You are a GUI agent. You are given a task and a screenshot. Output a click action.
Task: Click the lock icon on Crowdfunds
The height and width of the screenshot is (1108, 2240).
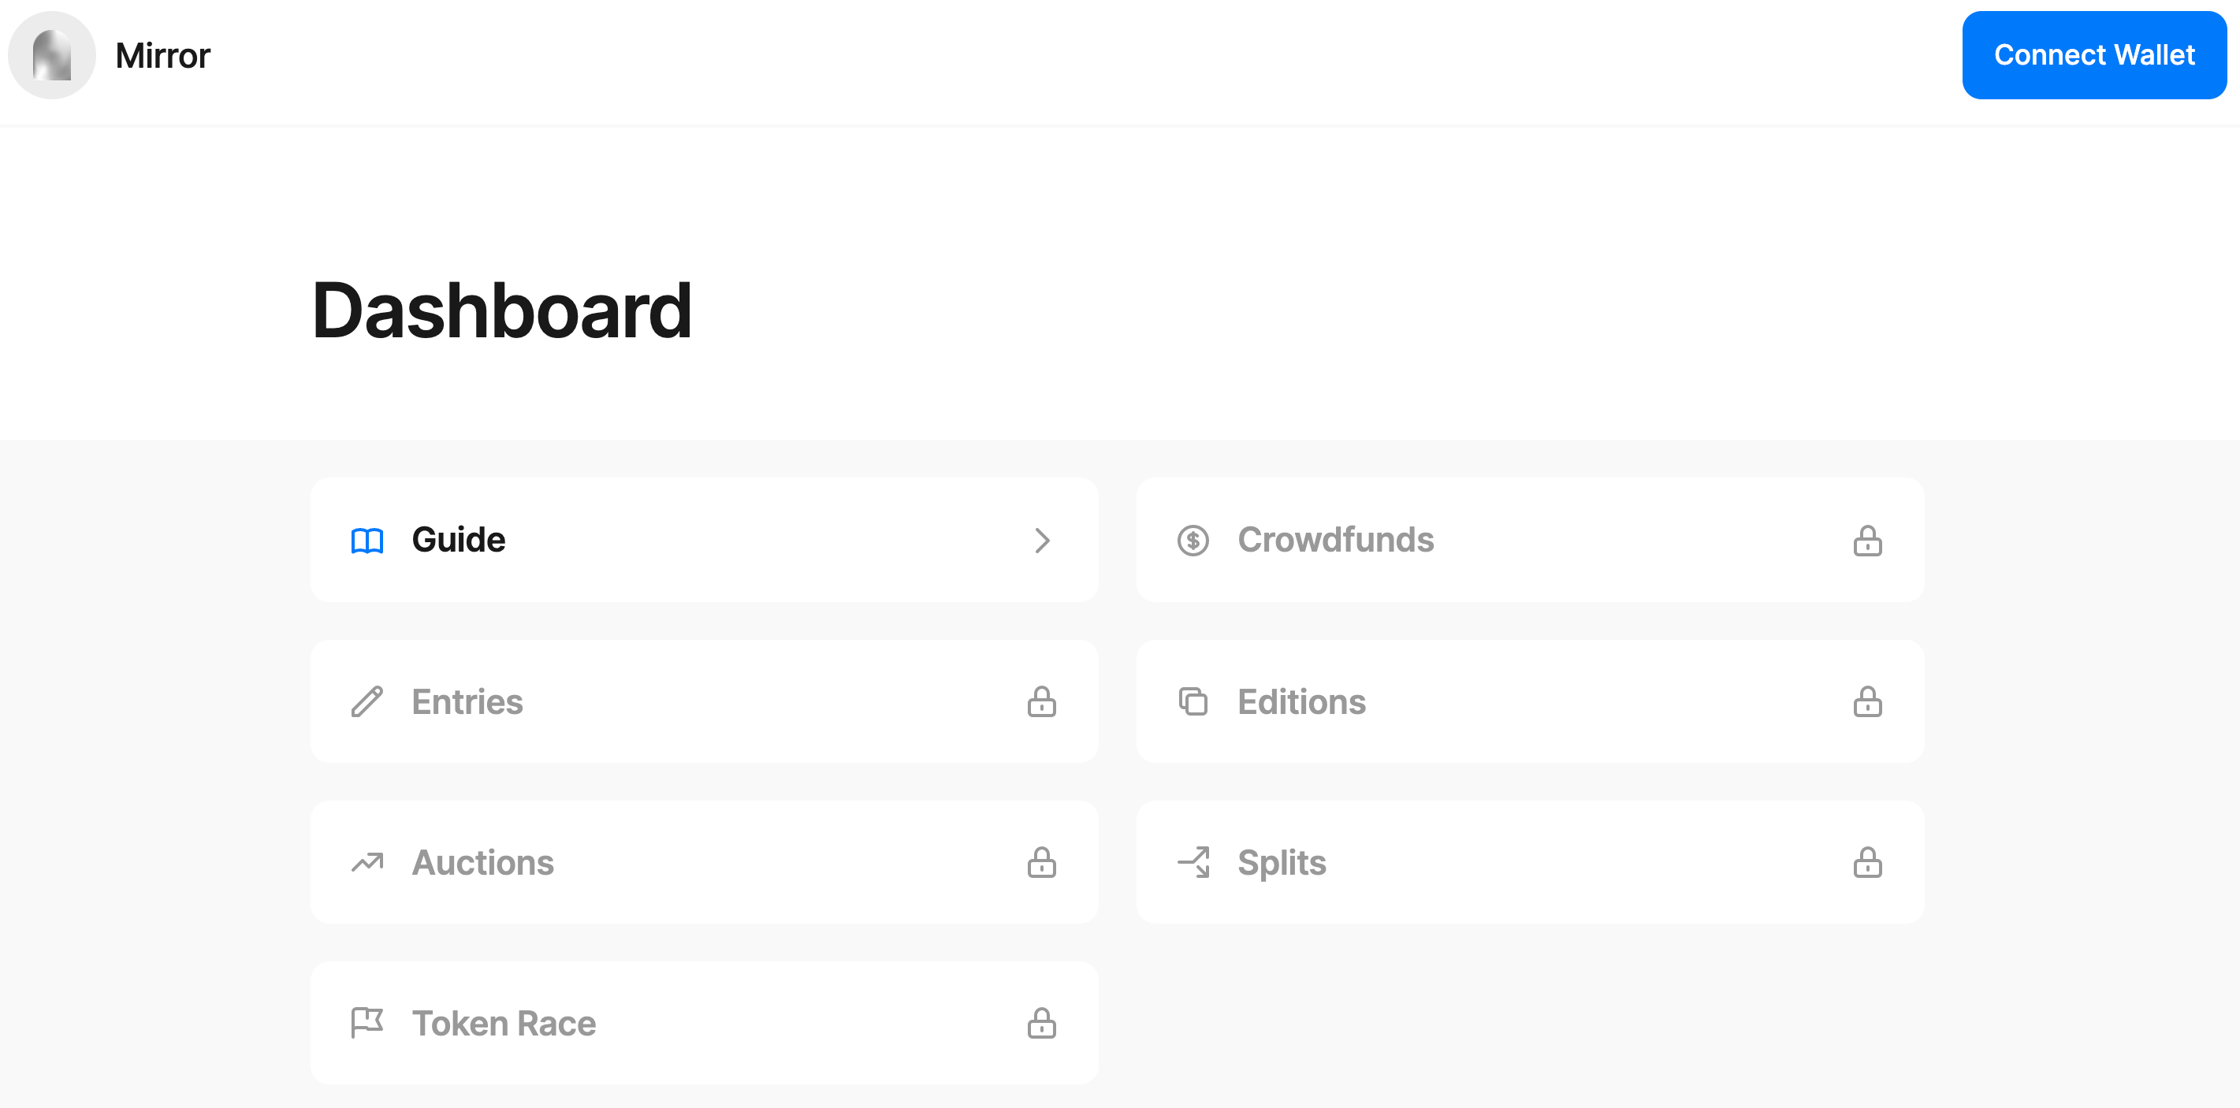tap(1867, 540)
